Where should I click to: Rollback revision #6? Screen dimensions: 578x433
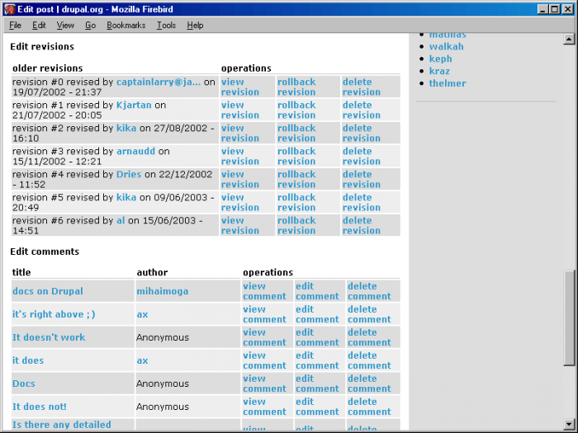coord(296,225)
